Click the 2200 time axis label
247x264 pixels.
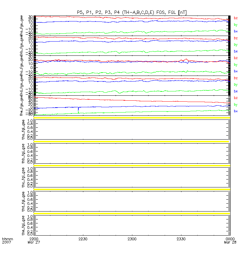[34, 239]
